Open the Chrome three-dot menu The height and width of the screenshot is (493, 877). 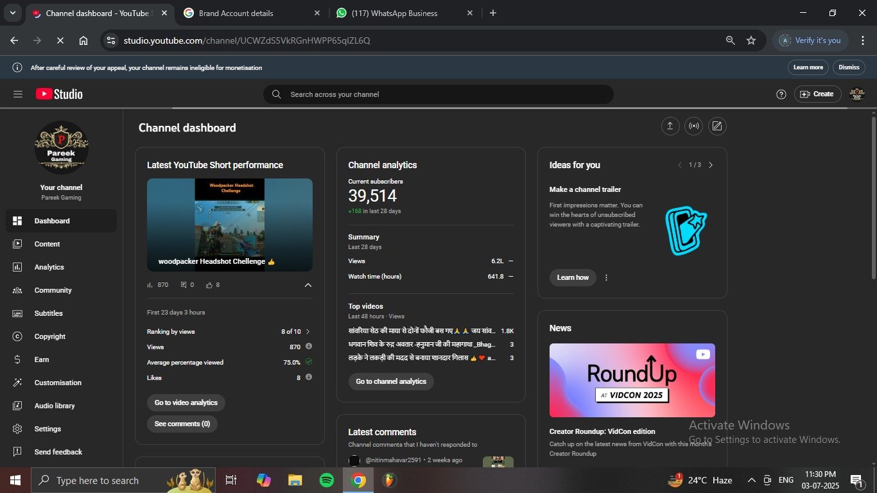pos(863,40)
